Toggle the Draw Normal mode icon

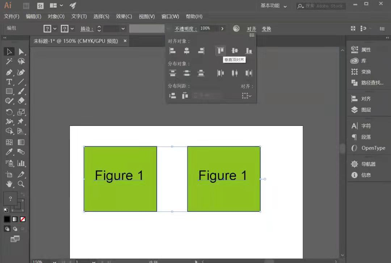[x=7, y=229]
